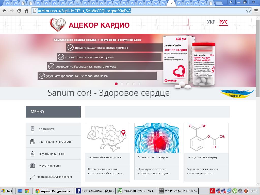Screen dimensions: 260x195
Task: Reload the page with the refresh icon
Action: (x=19, y=11)
